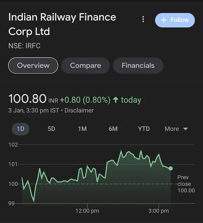Viewport: 203px width, 223px height.
Task: Click the Prev close 100.00 label
Action: (186, 184)
